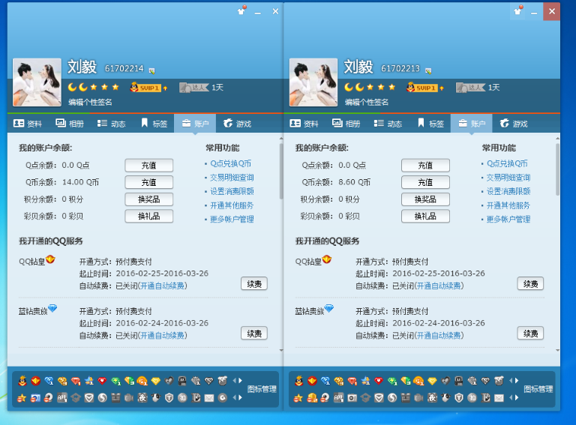Select the 账户 tab in window 61702213

[x=472, y=124]
